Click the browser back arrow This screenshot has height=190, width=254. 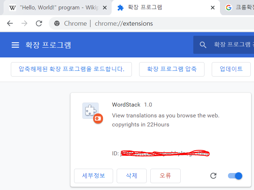(10, 23)
